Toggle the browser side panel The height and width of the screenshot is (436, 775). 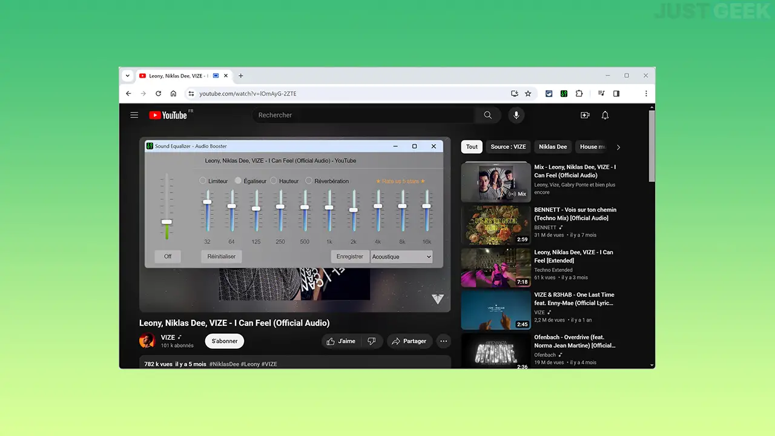tap(616, 94)
